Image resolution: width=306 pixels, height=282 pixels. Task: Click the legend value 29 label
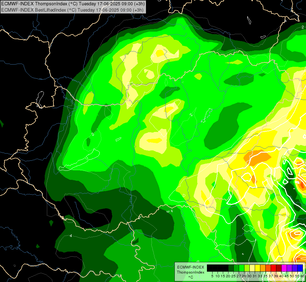(x=244, y=276)
